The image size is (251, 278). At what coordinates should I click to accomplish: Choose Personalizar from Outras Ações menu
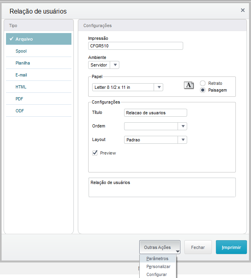coord(158,266)
